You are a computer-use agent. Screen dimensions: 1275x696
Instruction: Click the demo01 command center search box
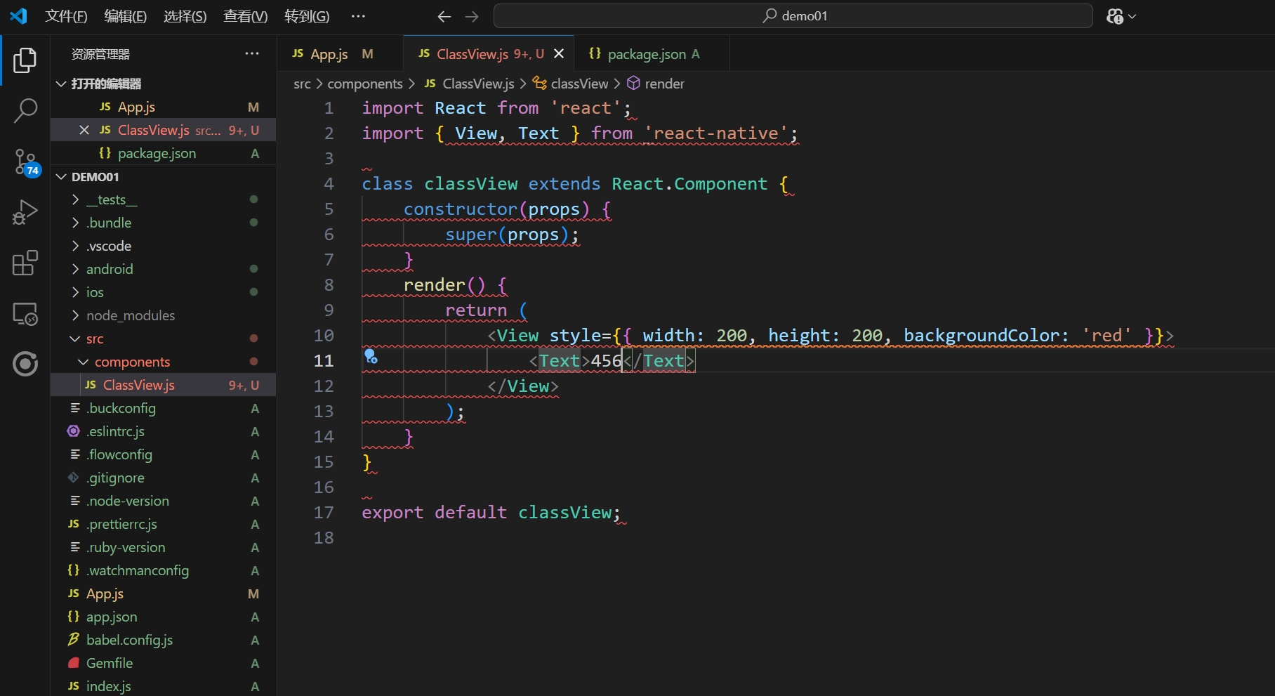[793, 16]
